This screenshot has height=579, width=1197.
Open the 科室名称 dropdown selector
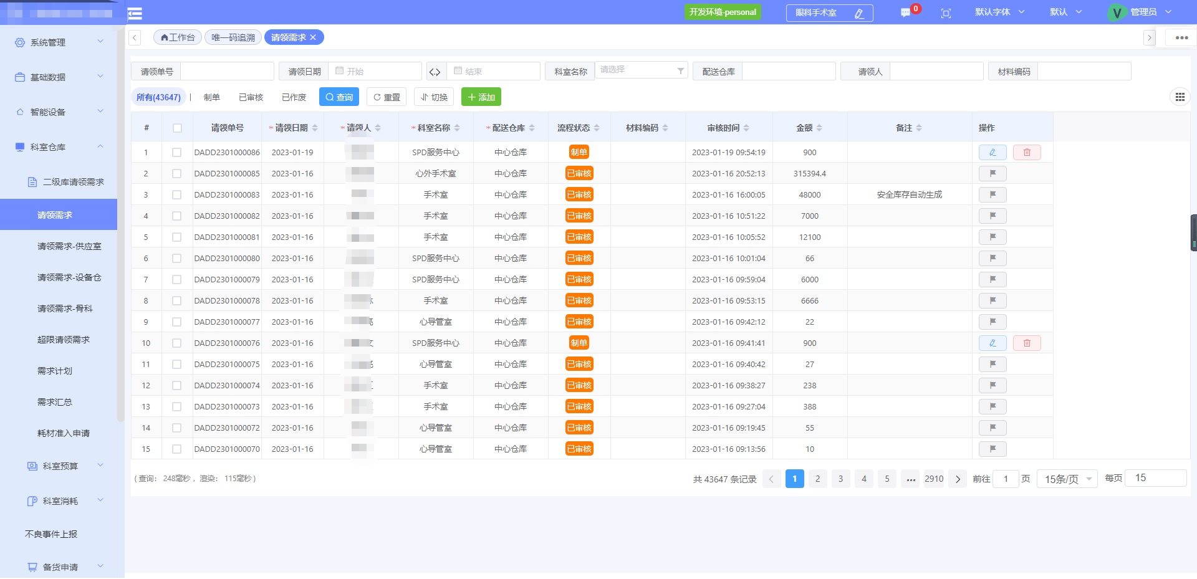click(x=642, y=70)
